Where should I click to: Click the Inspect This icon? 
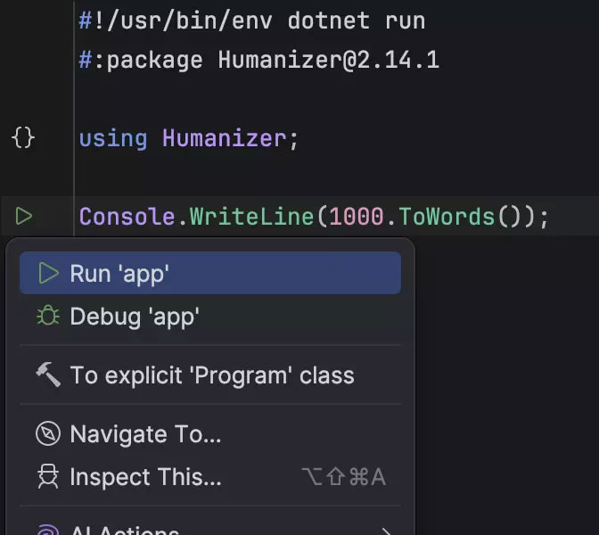[x=48, y=477]
